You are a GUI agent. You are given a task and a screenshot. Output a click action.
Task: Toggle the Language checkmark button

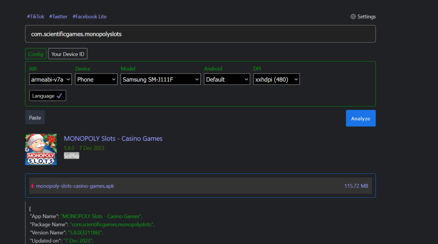tap(47, 96)
